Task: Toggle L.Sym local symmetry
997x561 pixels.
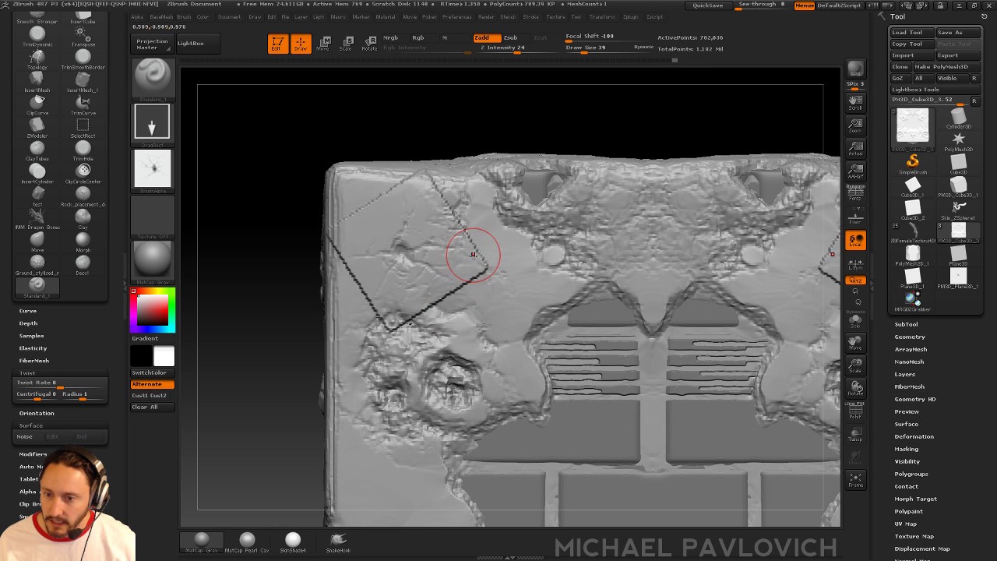Action: pyautogui.click(x=855, y=265)
